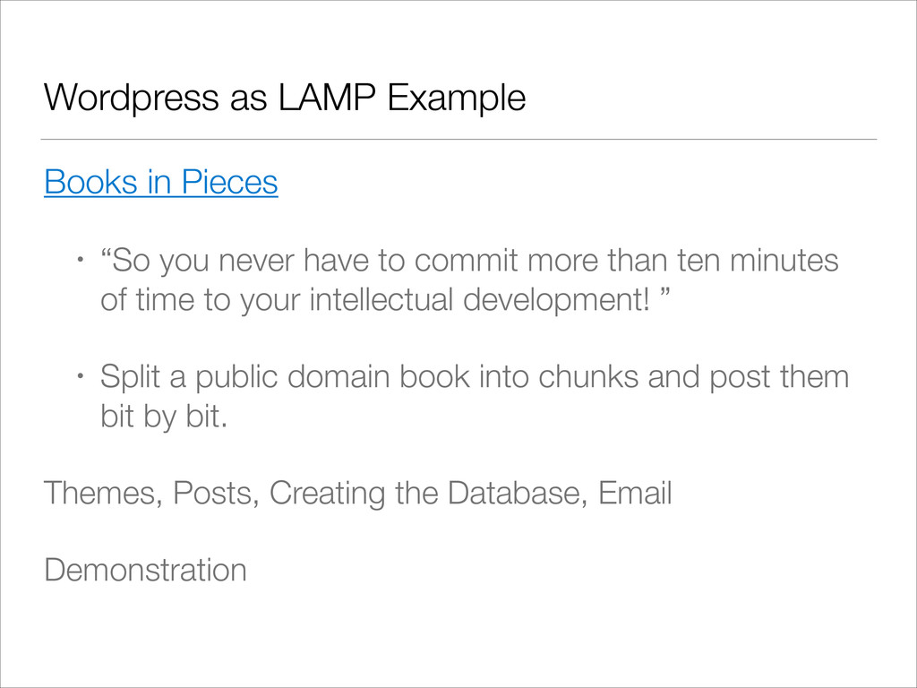The width and height of the screenshot is (917, 688).
Task: Select the horizontal divider under the title
Action: (x=458, y=139)
